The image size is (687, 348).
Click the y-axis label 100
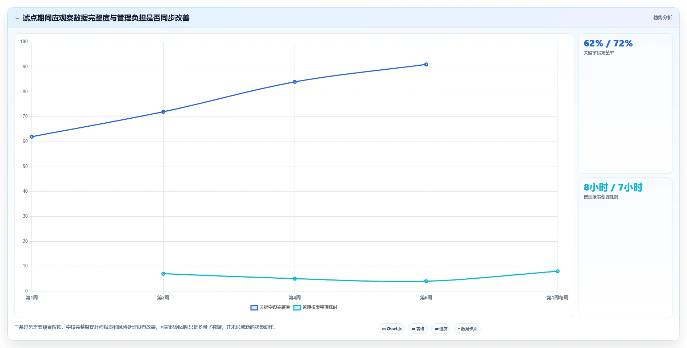click(24, 42)
